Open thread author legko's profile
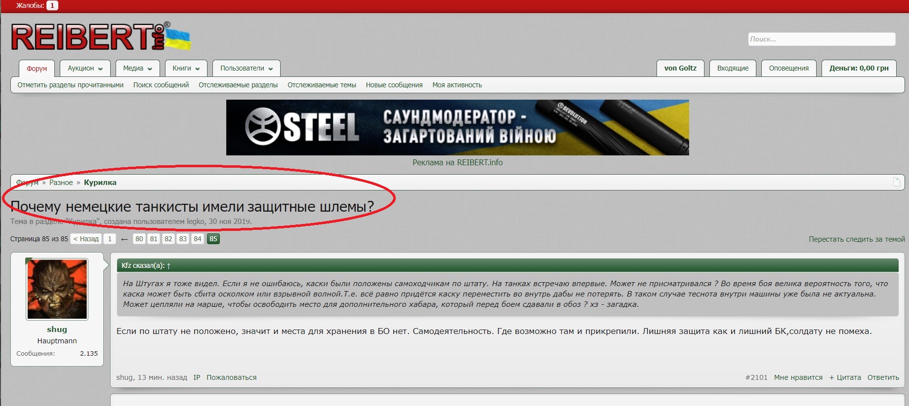 [x=196, y=221]
